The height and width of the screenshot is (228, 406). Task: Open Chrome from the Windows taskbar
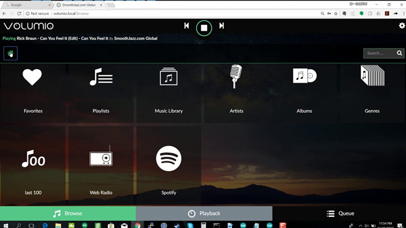[x=137, y=225]
